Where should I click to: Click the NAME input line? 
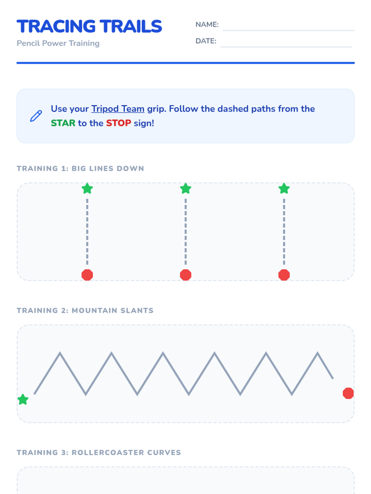288,26
